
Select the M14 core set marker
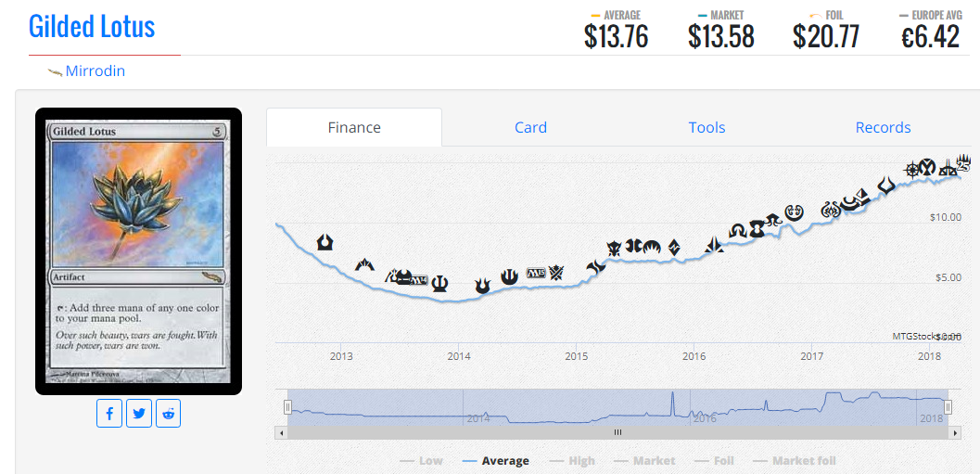(x=419, y=280)
